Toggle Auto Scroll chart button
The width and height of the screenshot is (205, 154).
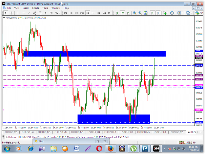click(x=153, y=13)
